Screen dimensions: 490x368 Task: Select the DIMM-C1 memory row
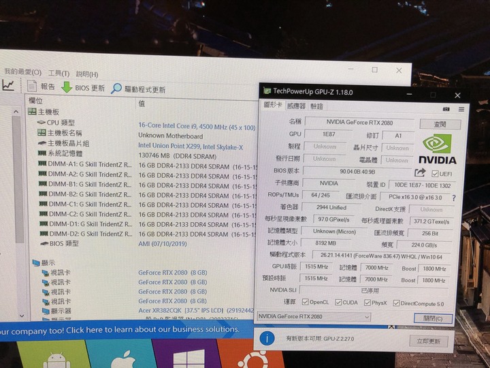[x=86, y=204]
